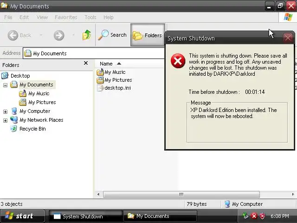Expand the My Computer tree node

click(x=5, y=111)
